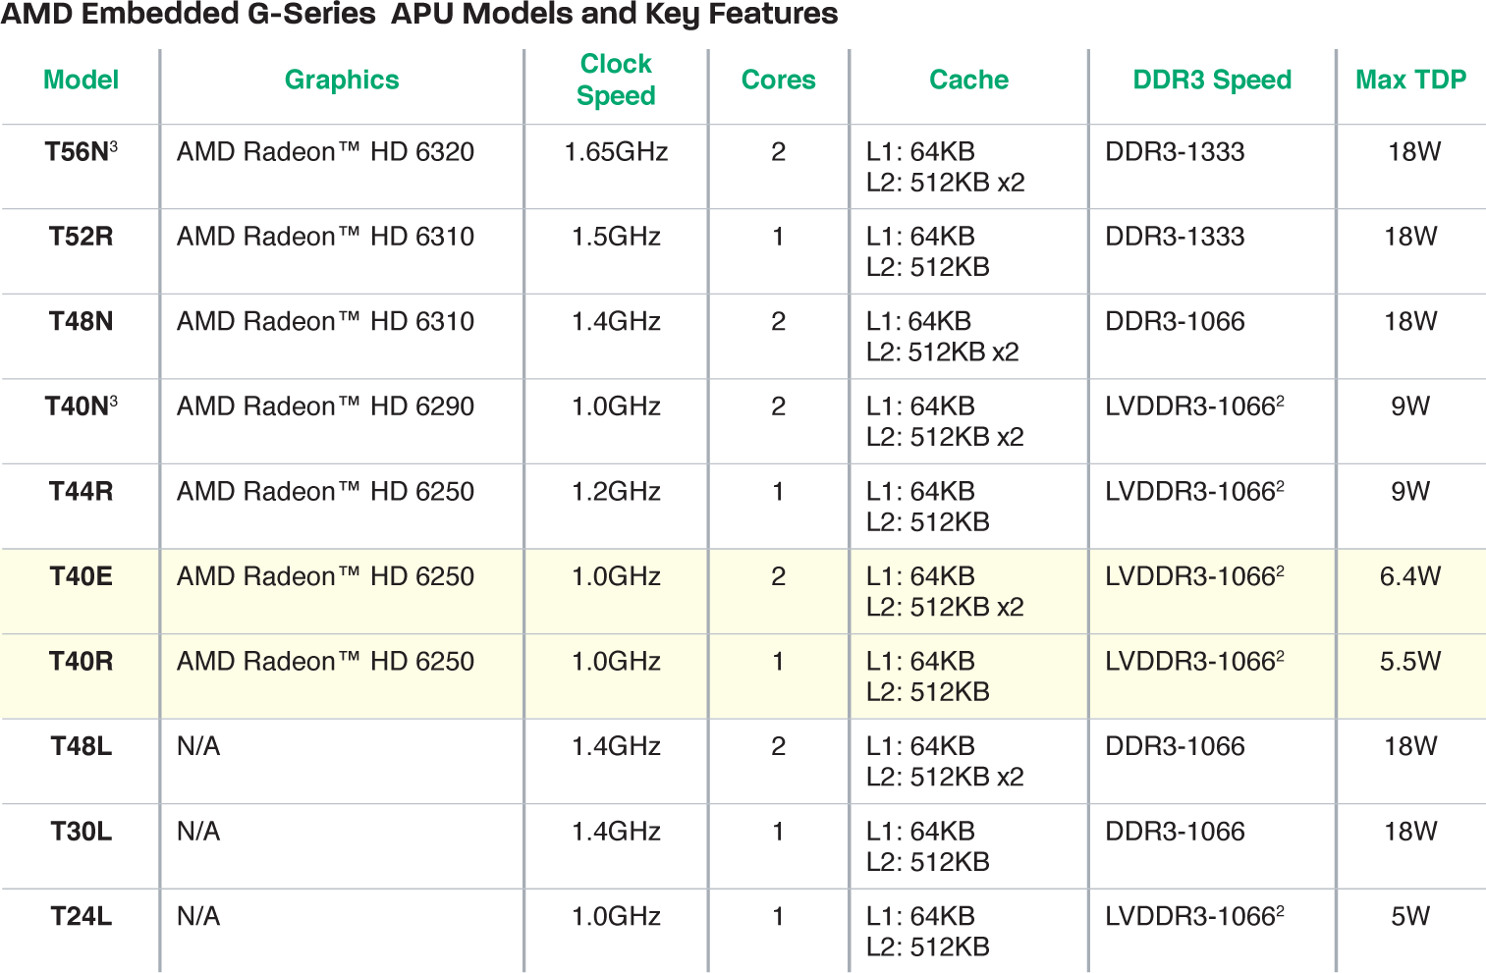The image size is (1486, 973).
Task: Select 'L2: 512KB' cache line in T52R row
Action: pos(927,267)
